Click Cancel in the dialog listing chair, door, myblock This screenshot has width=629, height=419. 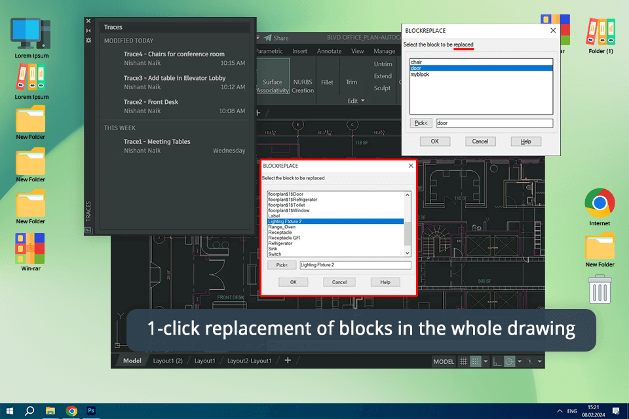480,141
